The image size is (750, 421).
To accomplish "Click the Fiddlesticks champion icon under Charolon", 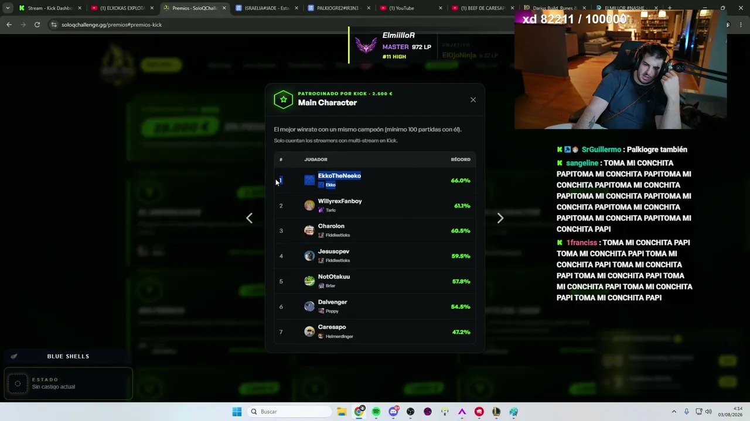I will pos(321,235).
